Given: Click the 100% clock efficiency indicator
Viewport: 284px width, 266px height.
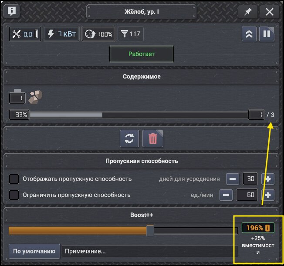Looking at the screenshot, I should [98, 34].
